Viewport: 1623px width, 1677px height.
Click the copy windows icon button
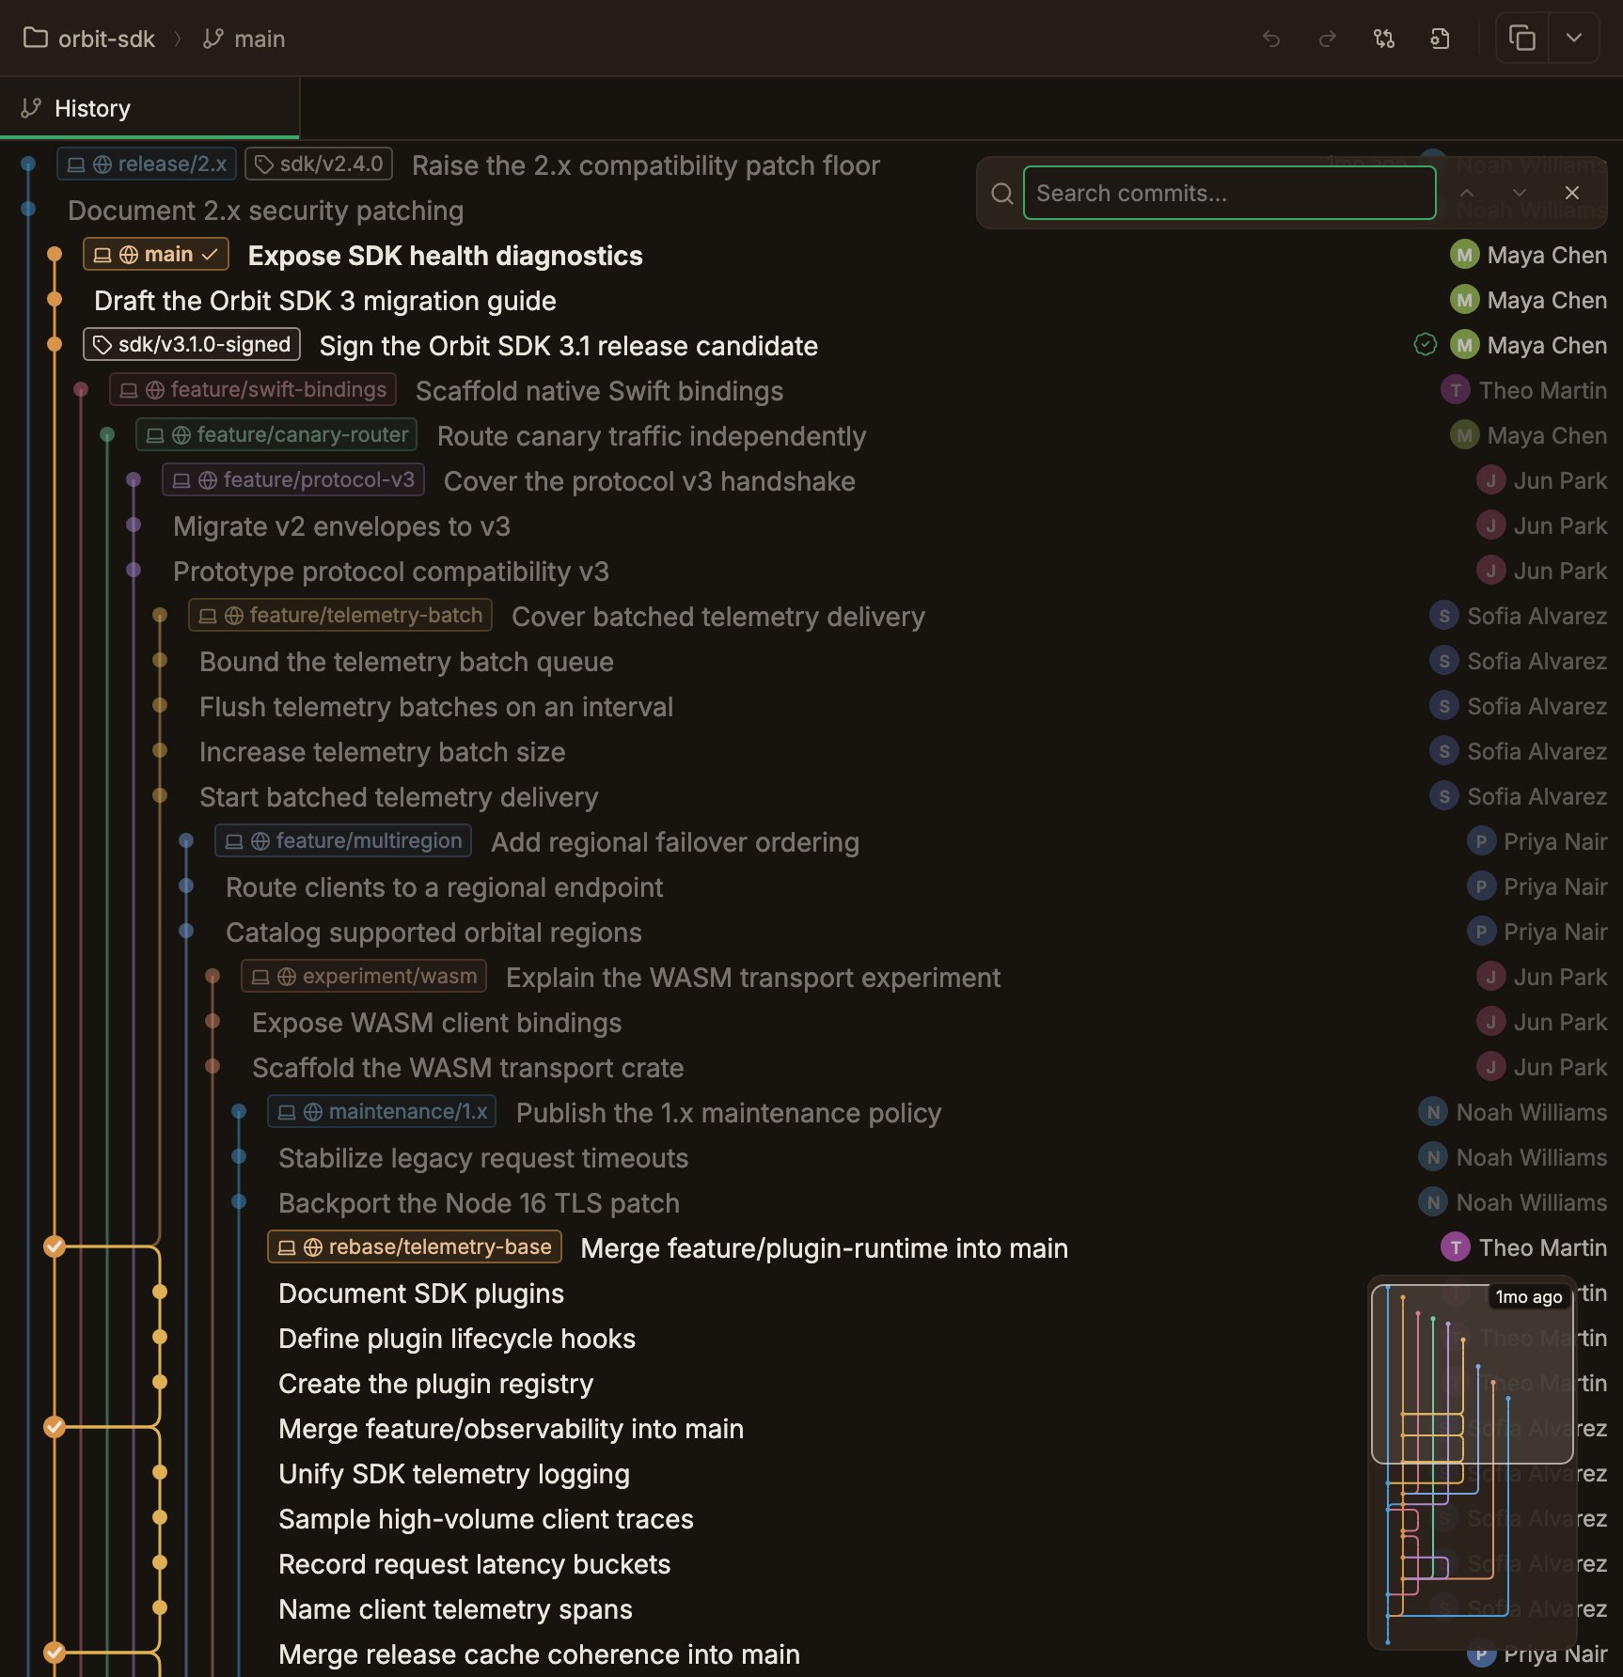tap(1522, 39)
